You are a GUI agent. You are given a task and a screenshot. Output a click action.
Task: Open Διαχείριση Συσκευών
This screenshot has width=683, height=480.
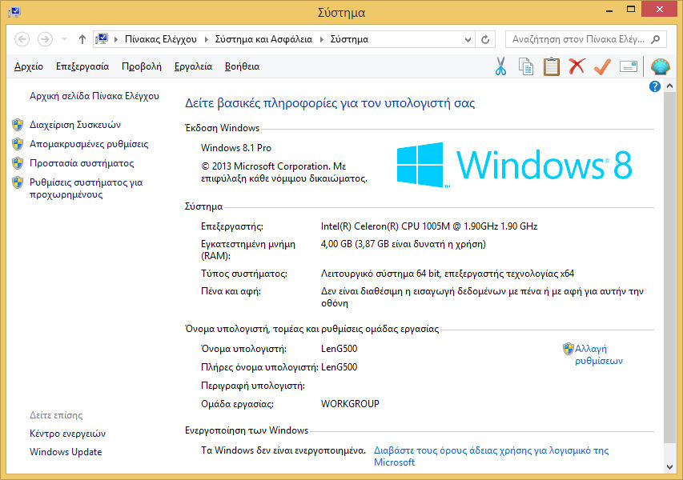pos(75,125)
